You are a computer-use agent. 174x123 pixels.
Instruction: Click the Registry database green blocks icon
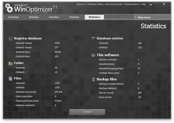pyautogui.click(x=10, y=39)
